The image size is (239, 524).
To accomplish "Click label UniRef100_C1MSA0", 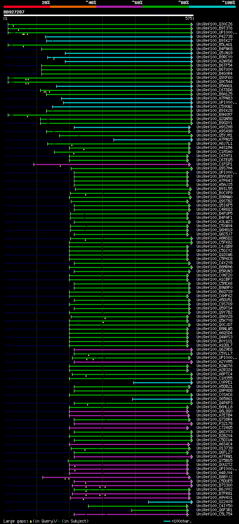I will [214, 152].
